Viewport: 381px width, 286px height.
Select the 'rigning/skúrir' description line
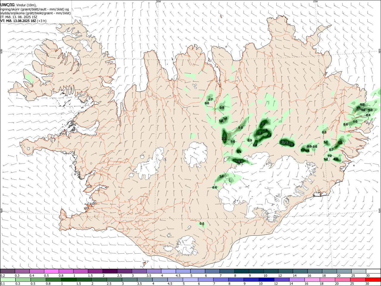(x=35, y=9)
